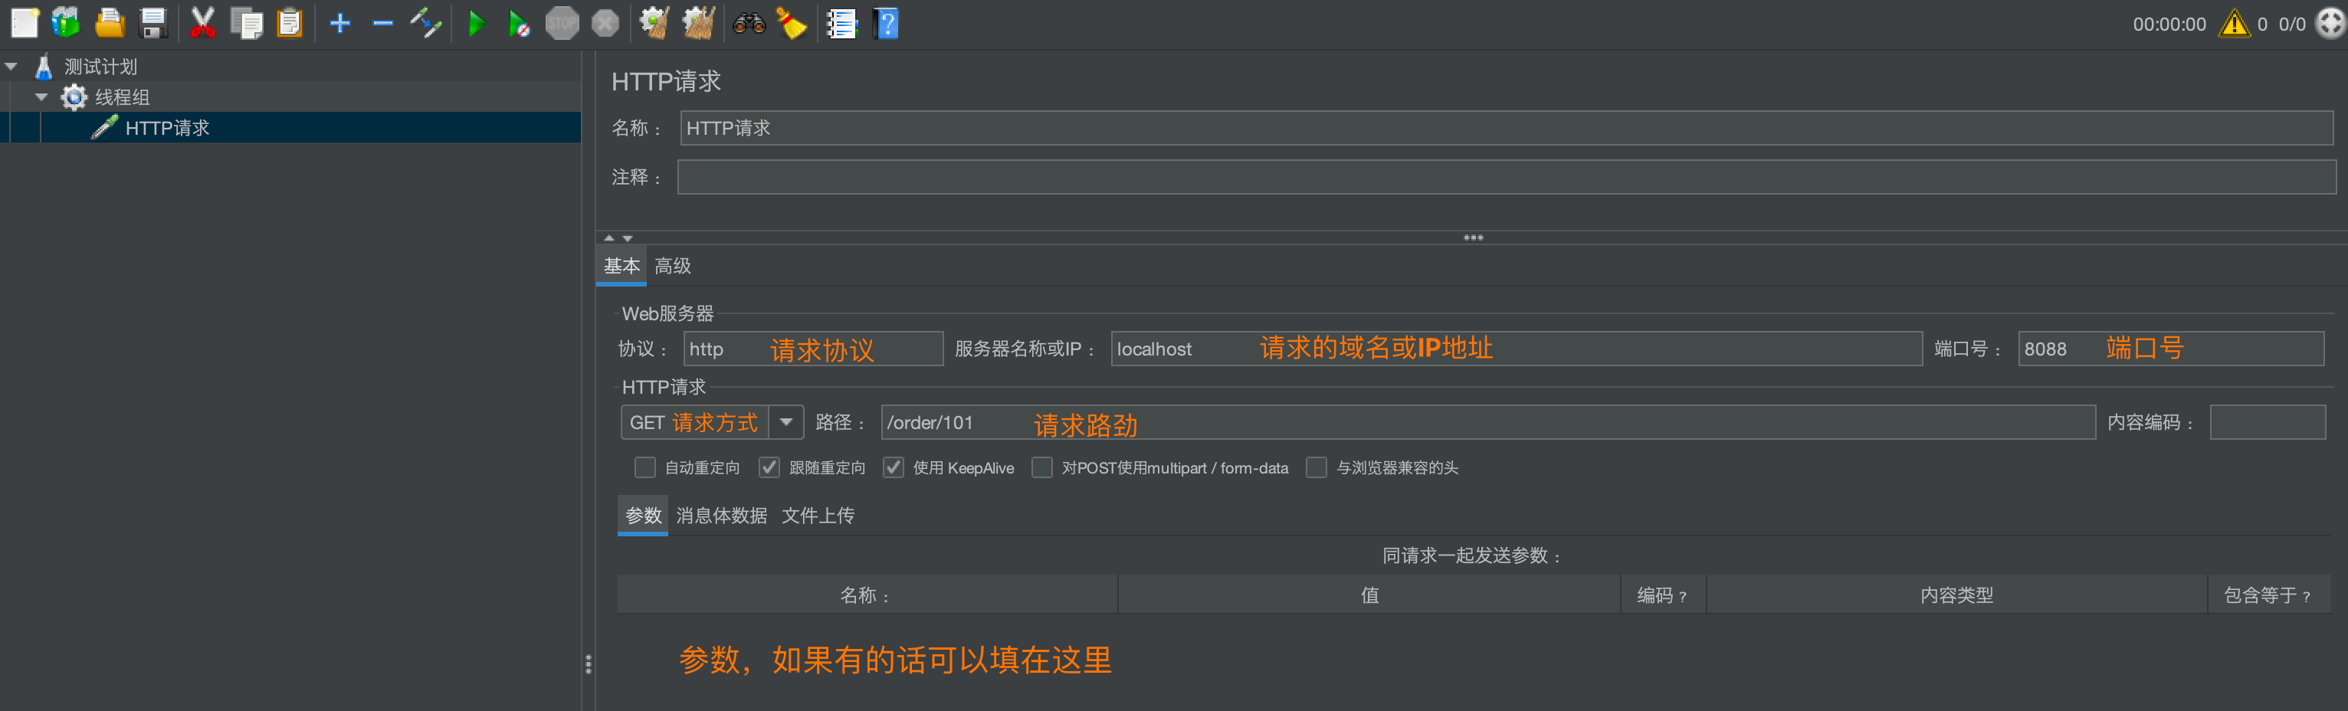Click the 端口号 port field
Screen dimensions: 2348x711
pos(2170,349)
